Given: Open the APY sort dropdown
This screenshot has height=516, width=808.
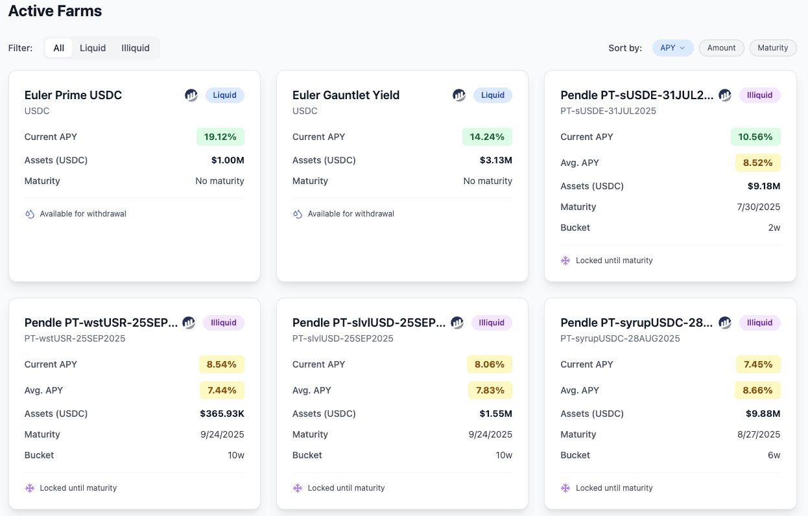Looking at the screenshot, I should 672,48.
